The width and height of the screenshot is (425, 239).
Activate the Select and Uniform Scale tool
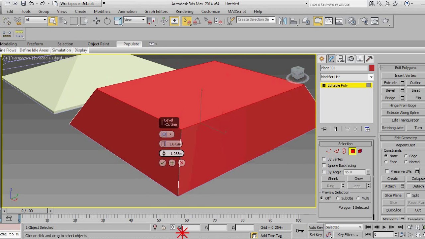(118, 21)
